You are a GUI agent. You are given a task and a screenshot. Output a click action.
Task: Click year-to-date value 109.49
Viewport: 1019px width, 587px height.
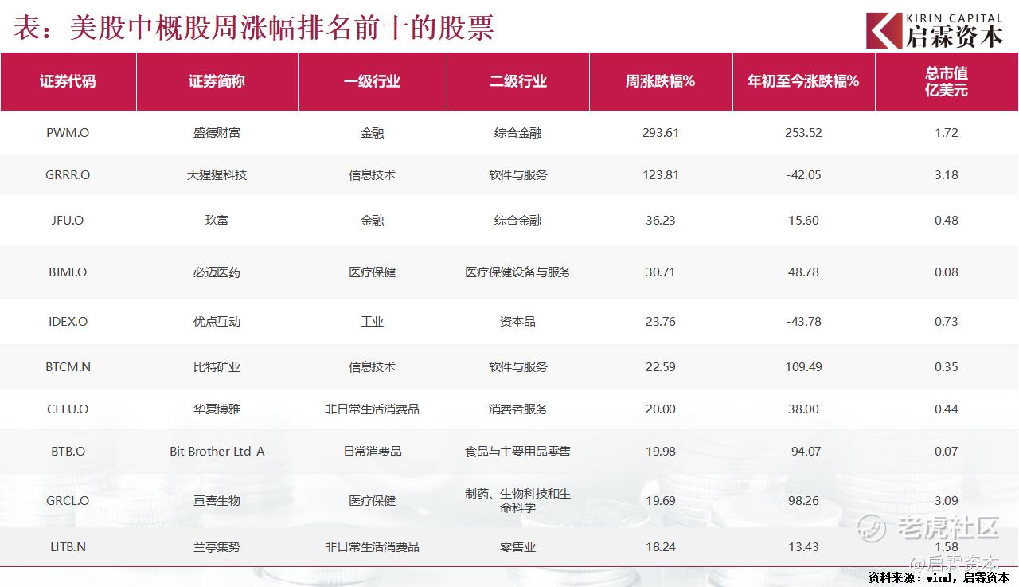coord(803,366)
